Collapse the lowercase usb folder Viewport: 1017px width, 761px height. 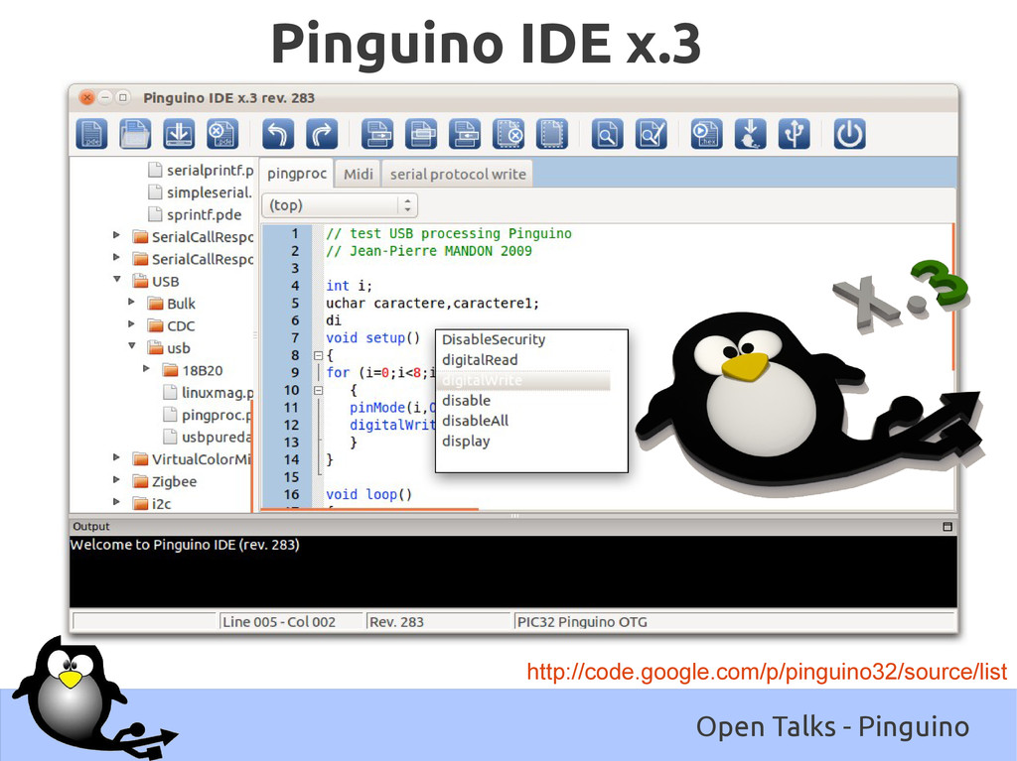[132, 346]
